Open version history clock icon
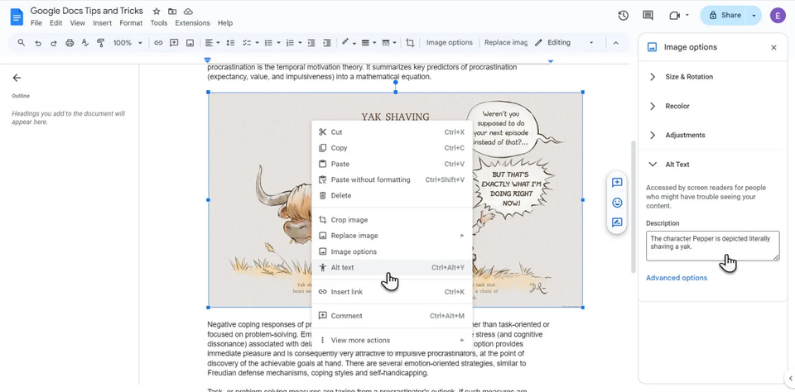Image resolution: width=795 pixels, height=392 pixels. [623, 15]
